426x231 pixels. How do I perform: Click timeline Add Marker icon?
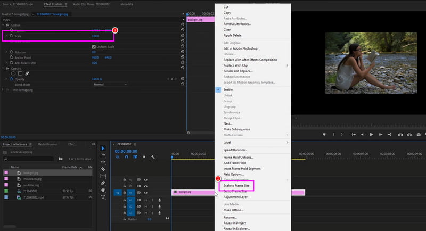pyautogui.click(x=144, y=157)
